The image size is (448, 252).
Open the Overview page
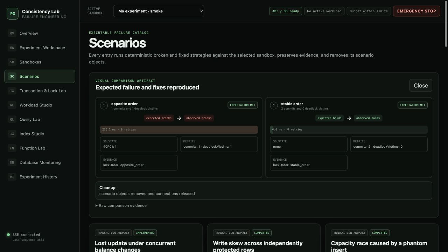click(x=40, y=33)
